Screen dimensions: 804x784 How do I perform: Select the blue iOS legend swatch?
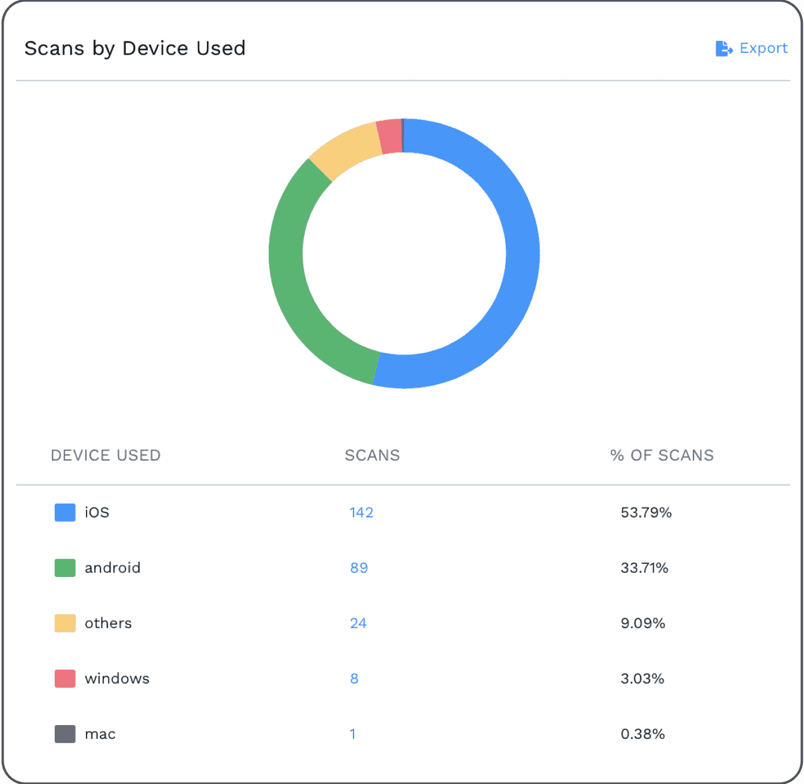tap(65, 513)
